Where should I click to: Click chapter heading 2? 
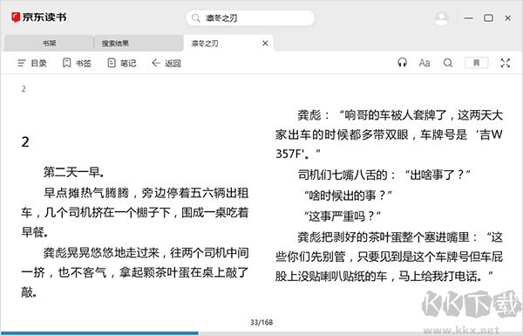click(25, 142)
